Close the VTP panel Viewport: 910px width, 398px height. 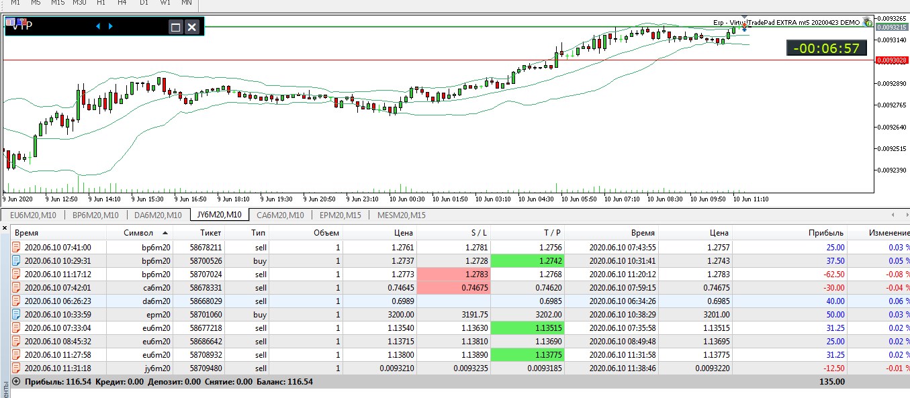pos(192,27)
